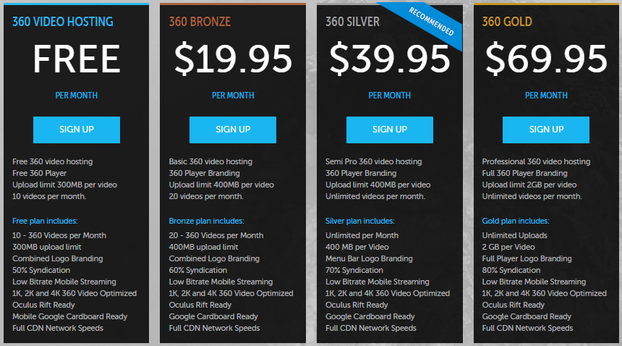Click the Recommended ribbon on Silver
The image size is (622, 346).
(431, 22)
